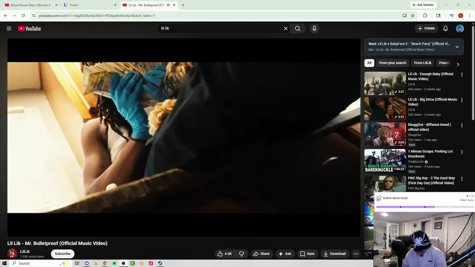
Task: Clear the search box with X
Action: [x=286, y=29]
